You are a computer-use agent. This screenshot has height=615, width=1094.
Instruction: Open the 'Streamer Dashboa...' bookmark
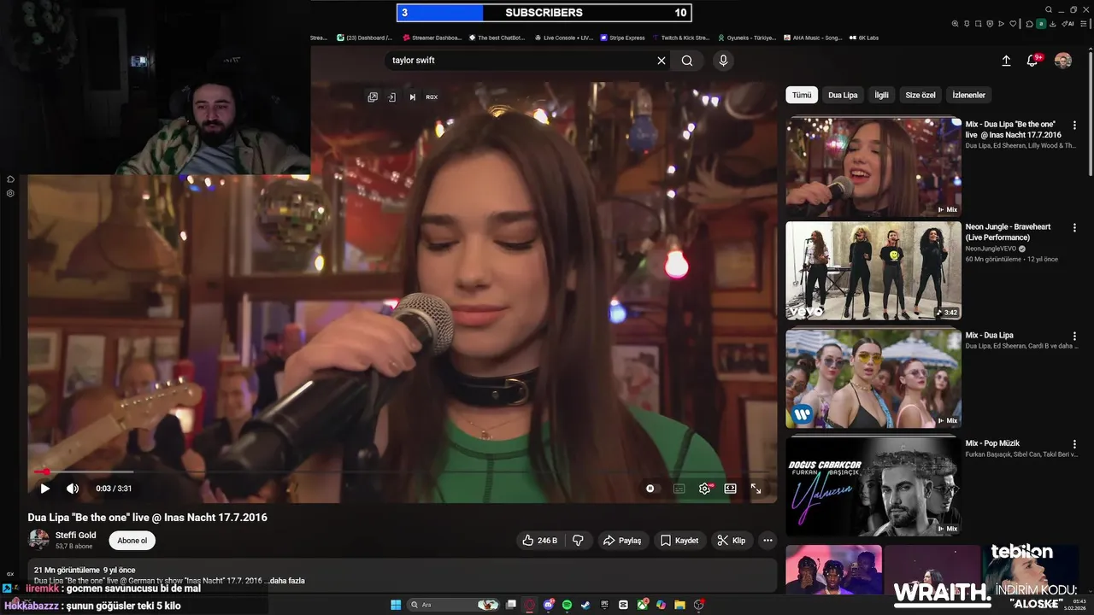(432, 38)
